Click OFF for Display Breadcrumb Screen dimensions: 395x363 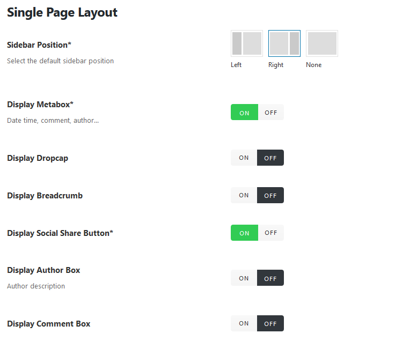pos(270,196)
